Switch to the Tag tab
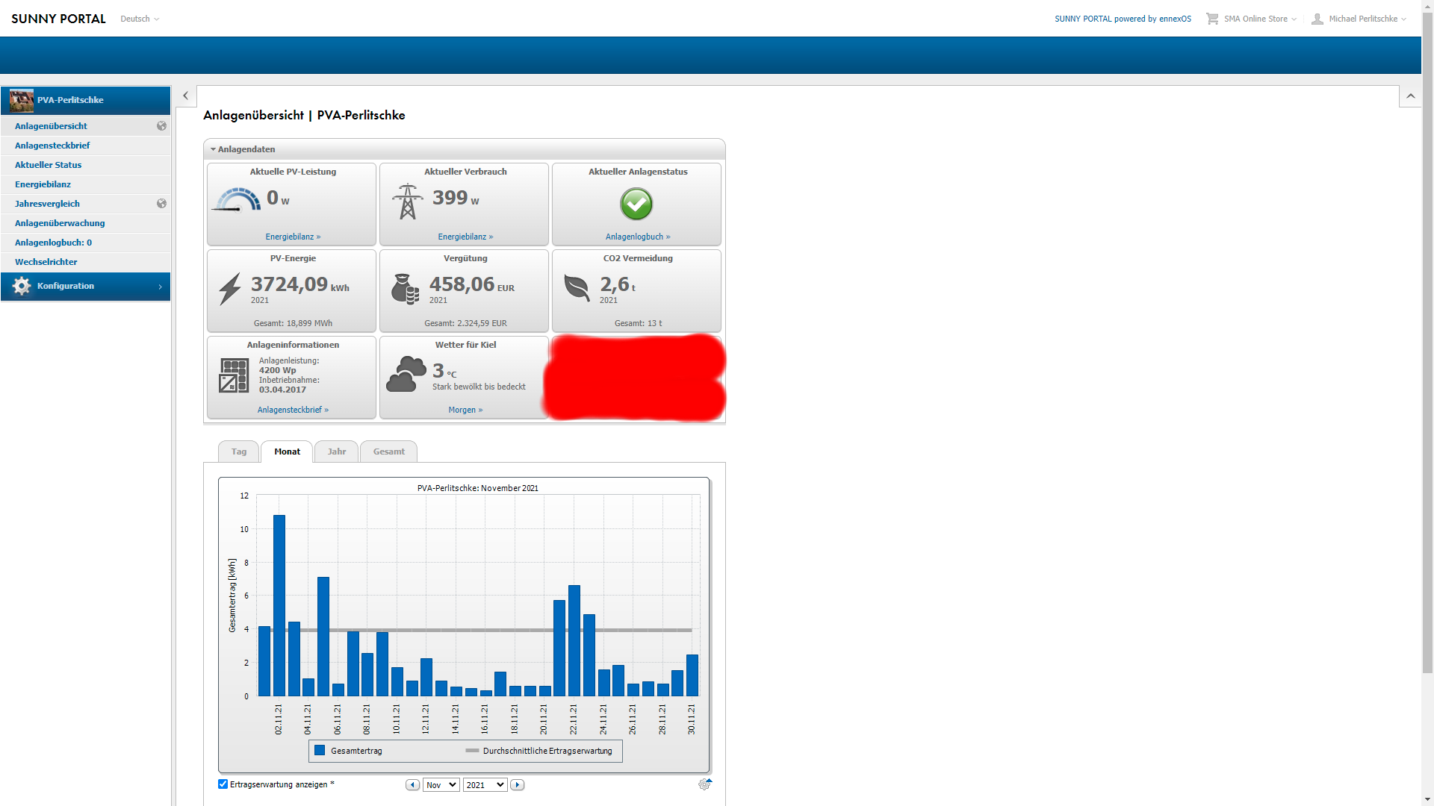Image resolution: width=1434 pixels, height=806 pixels. 238,452
